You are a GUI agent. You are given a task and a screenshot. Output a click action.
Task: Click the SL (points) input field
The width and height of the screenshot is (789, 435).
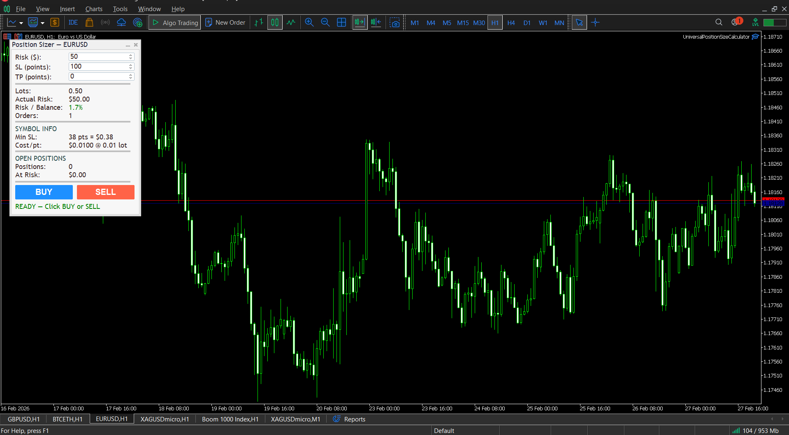coord(99,67)
